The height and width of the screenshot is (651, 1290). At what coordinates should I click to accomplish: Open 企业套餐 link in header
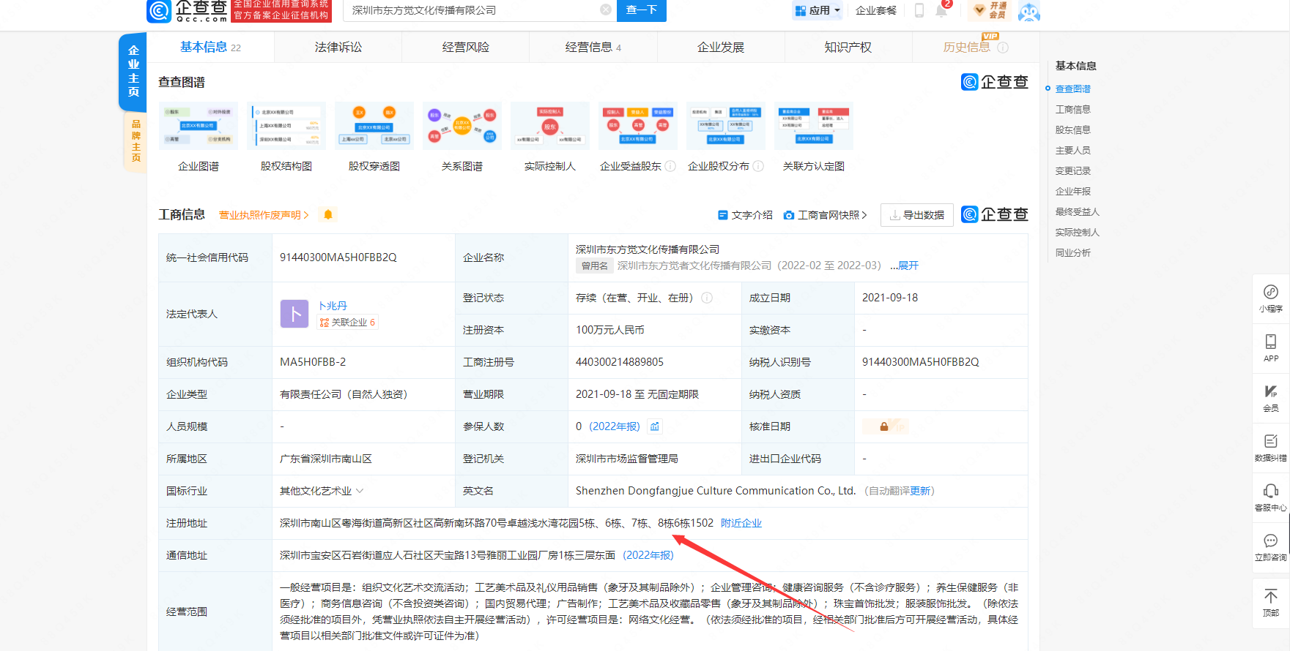pyautogui.click(x=876, y=10)
